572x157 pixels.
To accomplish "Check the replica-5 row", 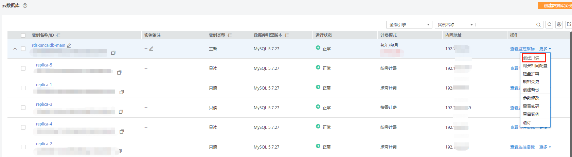I will click(23, 68).
